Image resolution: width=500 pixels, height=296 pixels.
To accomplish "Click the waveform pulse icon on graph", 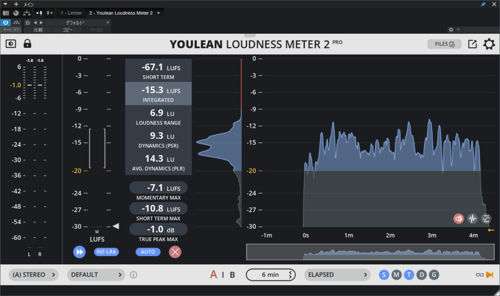I will pyautogui.click(x=472, y=218).
